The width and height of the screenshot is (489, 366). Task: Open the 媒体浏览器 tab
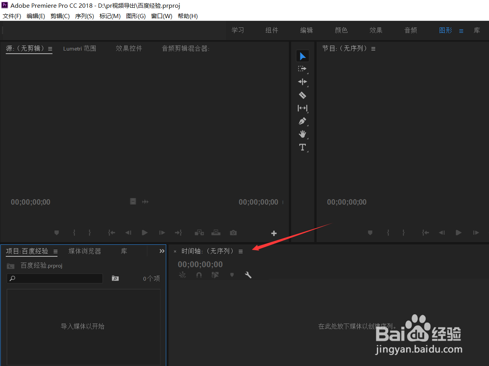coord(85,251)
